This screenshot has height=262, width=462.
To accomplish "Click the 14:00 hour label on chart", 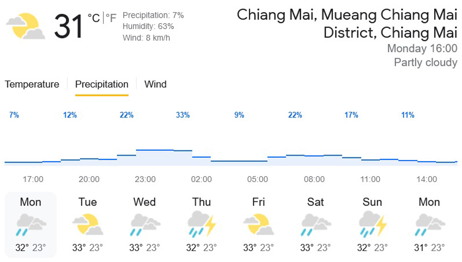I will coord(426,179).
